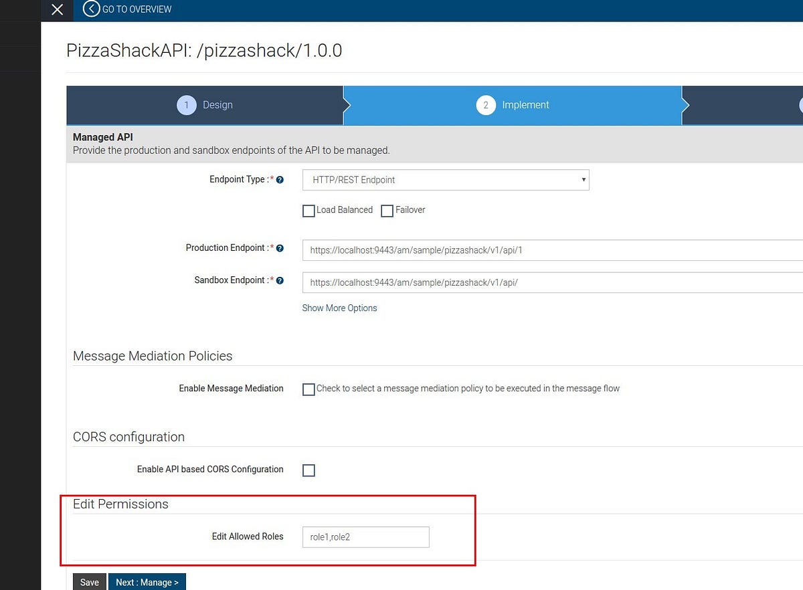
Task: Toggle API based CORS Configuration
Action: [x=308, y=470]
